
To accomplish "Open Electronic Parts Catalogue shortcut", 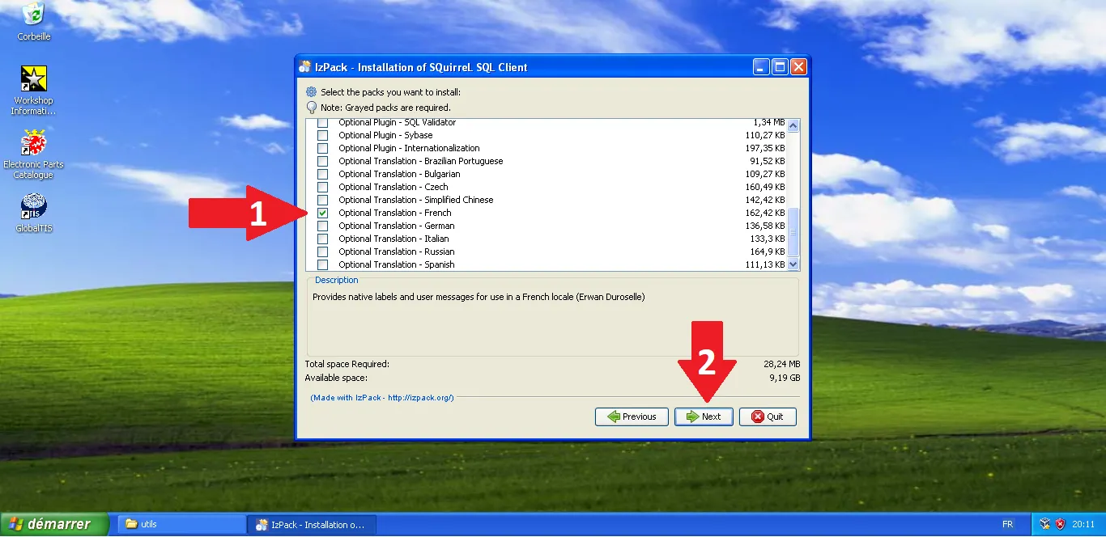I will (x=33, y=143).
